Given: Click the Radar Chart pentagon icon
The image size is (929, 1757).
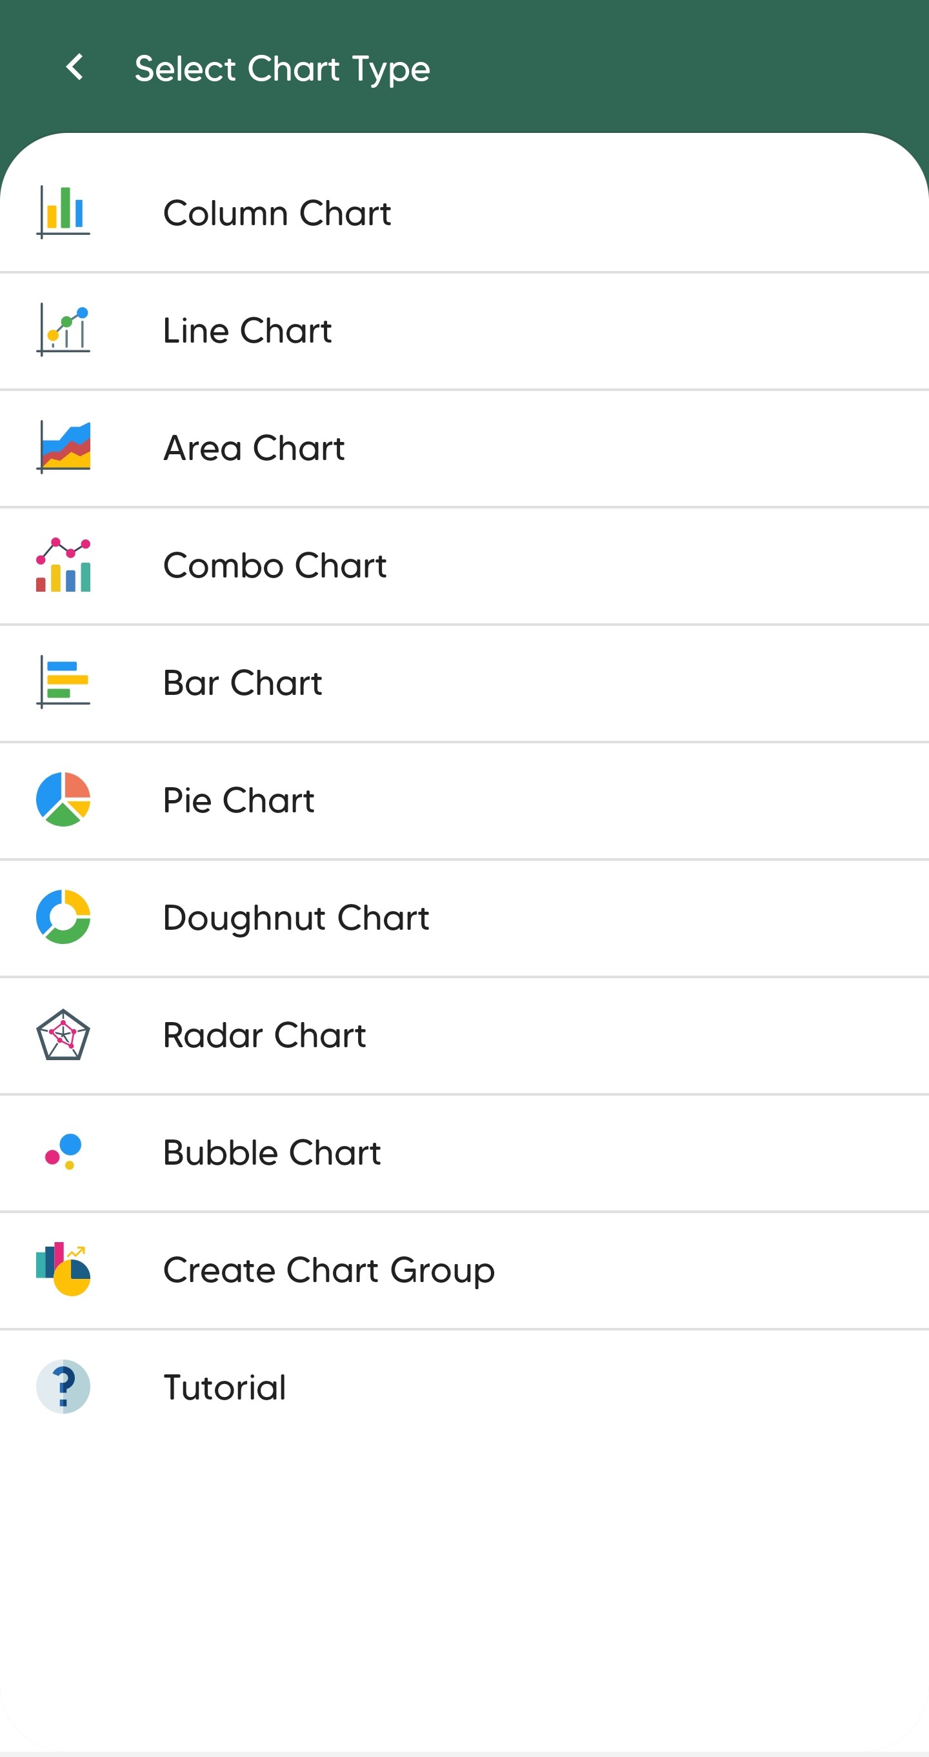Looking at the screenshot, I should pos(63,1035).
